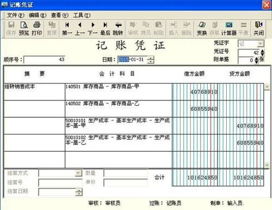The image size is (272, 210).
Task: Go to first voucher (第一)
Action: (67, 29)
